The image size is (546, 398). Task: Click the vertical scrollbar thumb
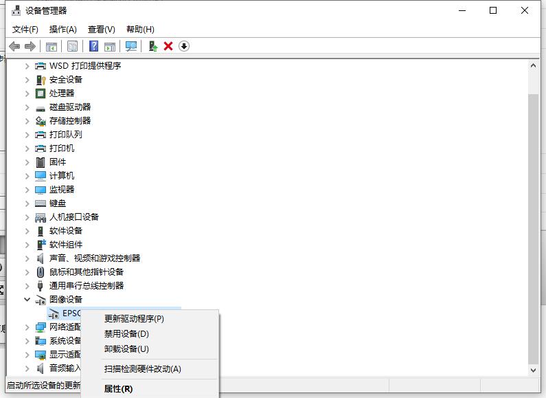(x=533, y=229)
